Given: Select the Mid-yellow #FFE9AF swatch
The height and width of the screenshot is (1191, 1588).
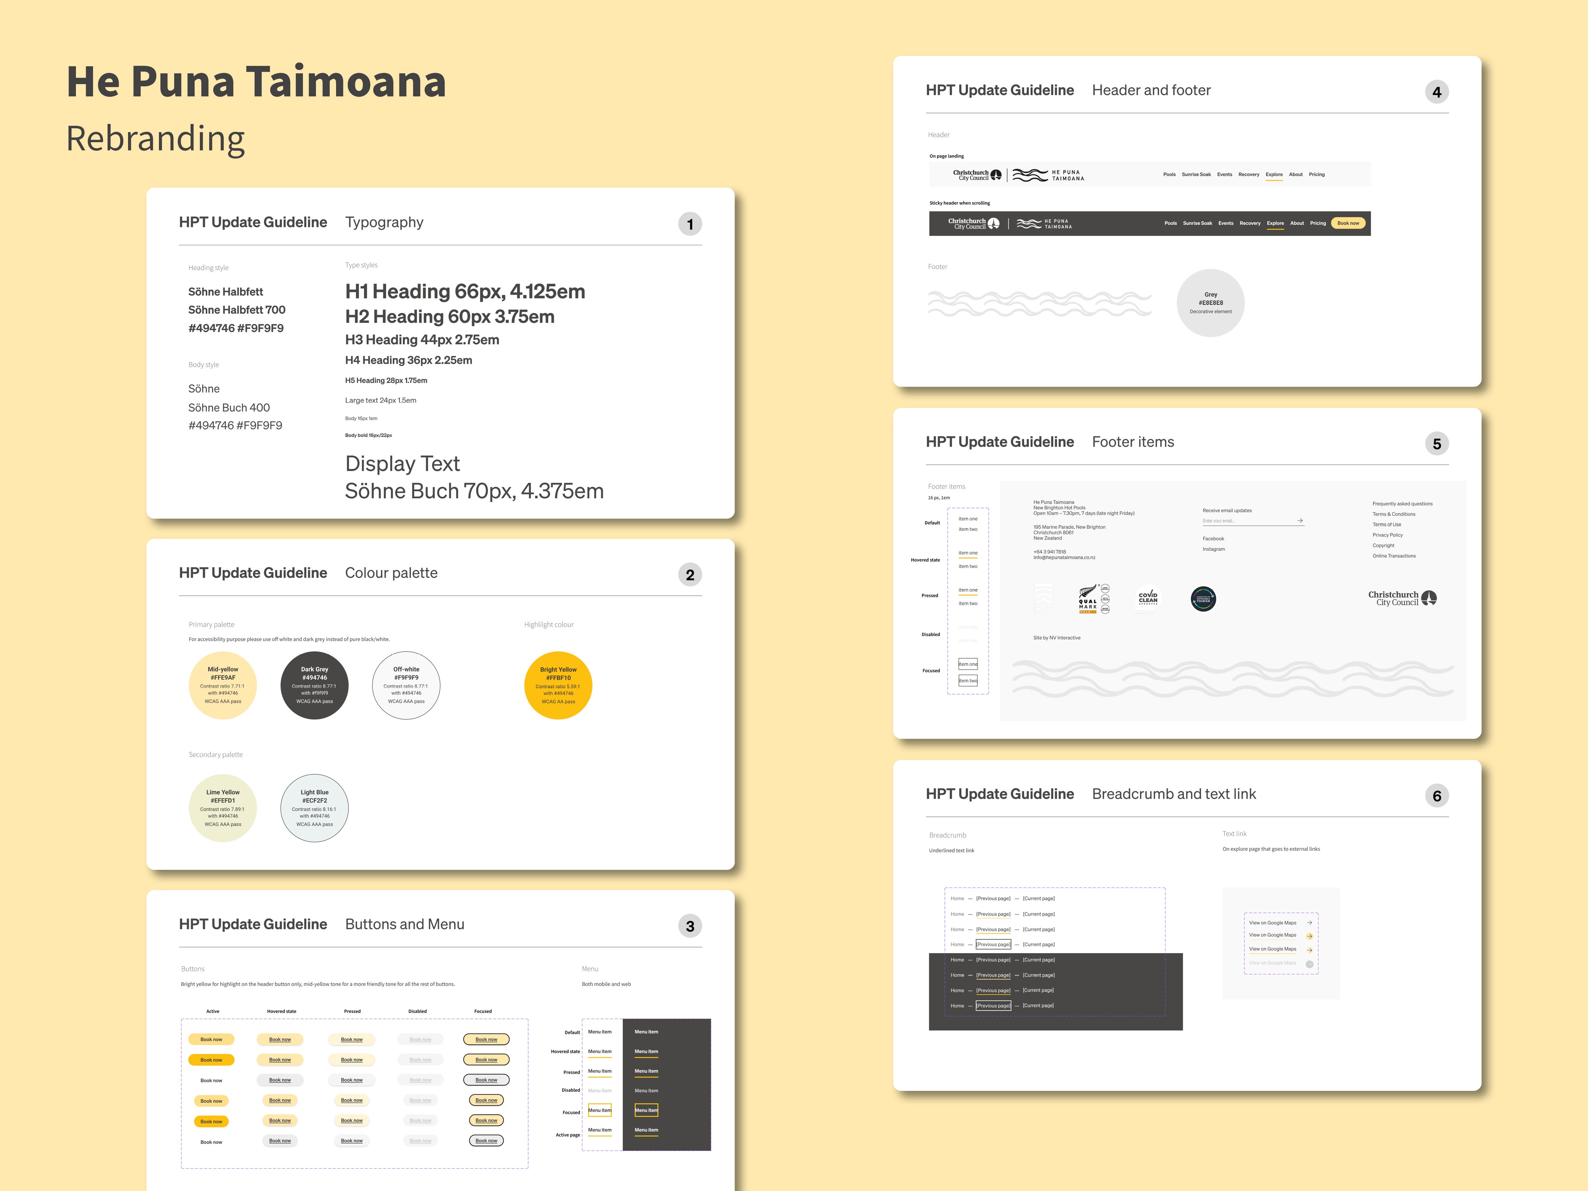Looking at the screenshot, I should [223, 686].
